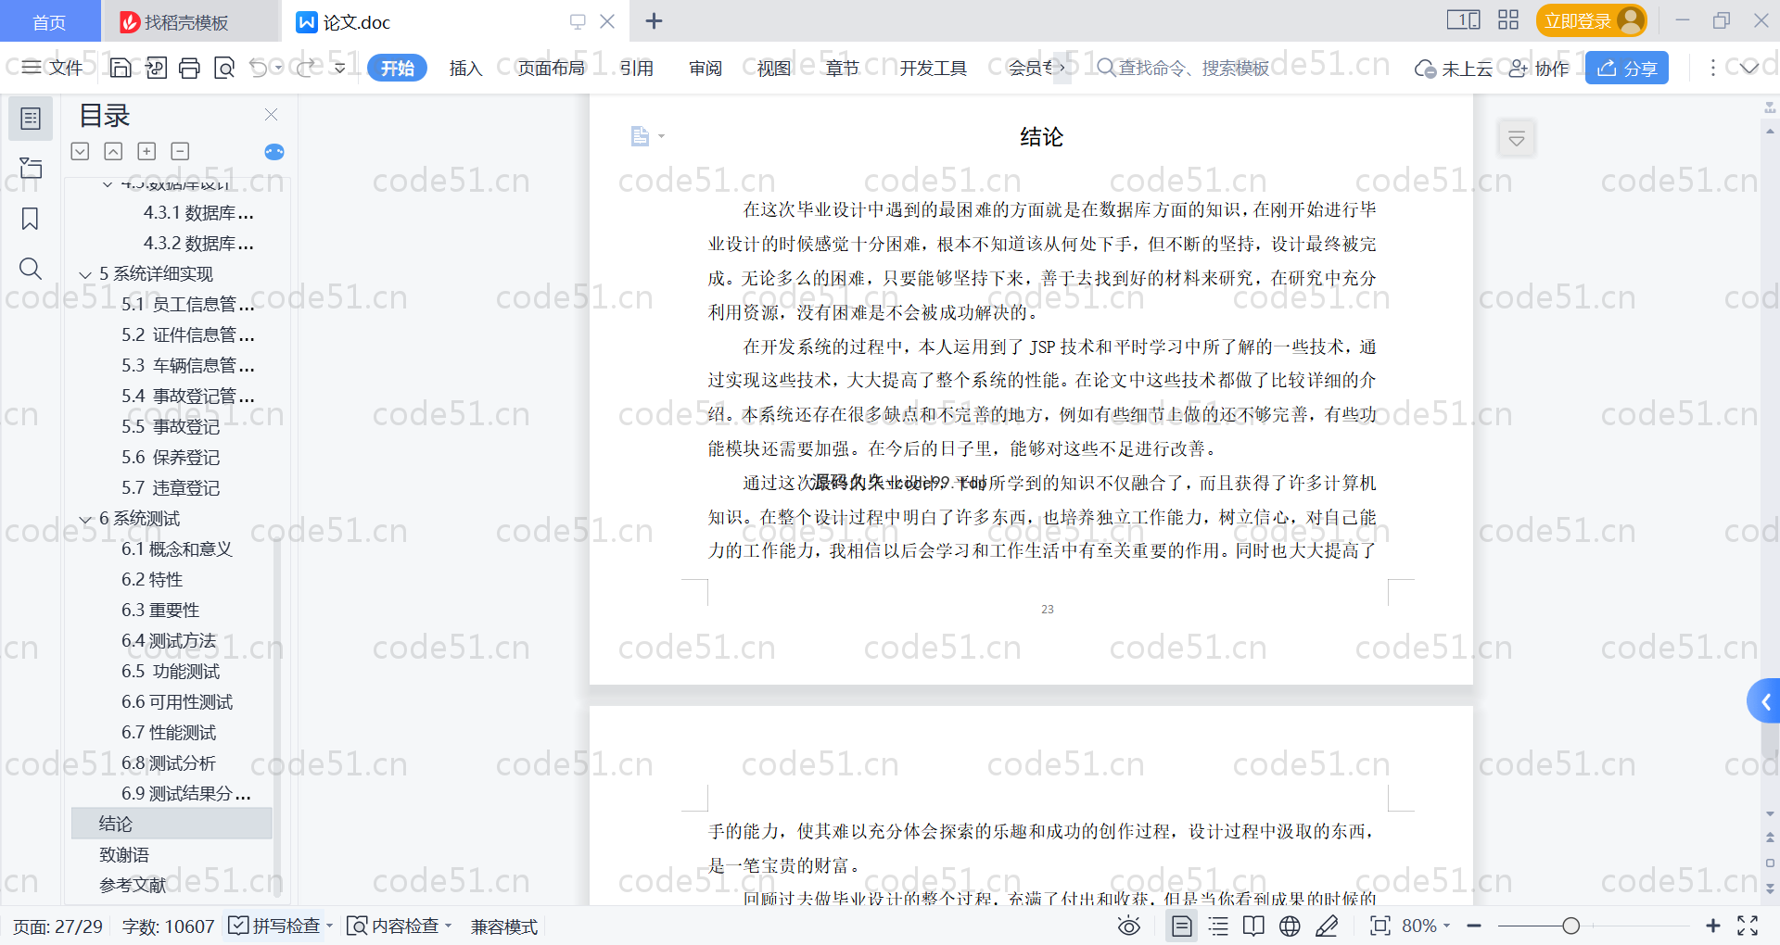
Task: Toggle 拼写检查 spell check option
Action: (276, 926)
